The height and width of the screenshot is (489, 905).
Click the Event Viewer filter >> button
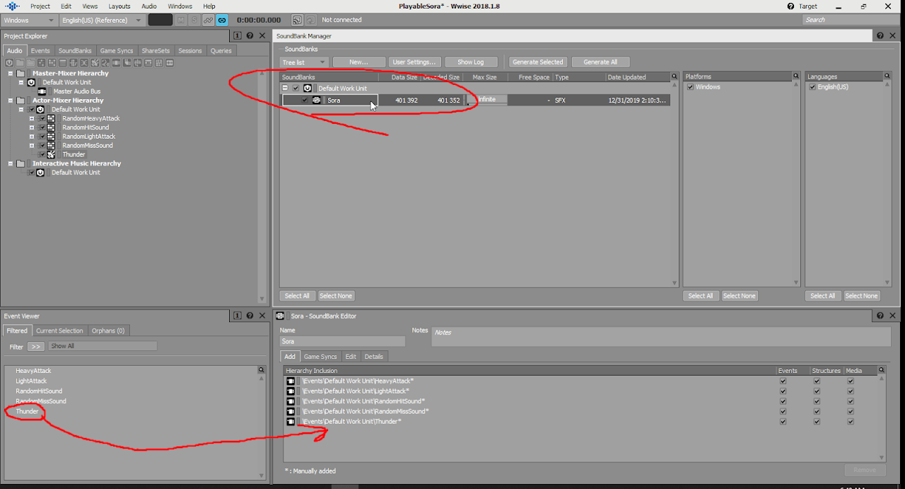pyautogui.click(x=36, y=347)
